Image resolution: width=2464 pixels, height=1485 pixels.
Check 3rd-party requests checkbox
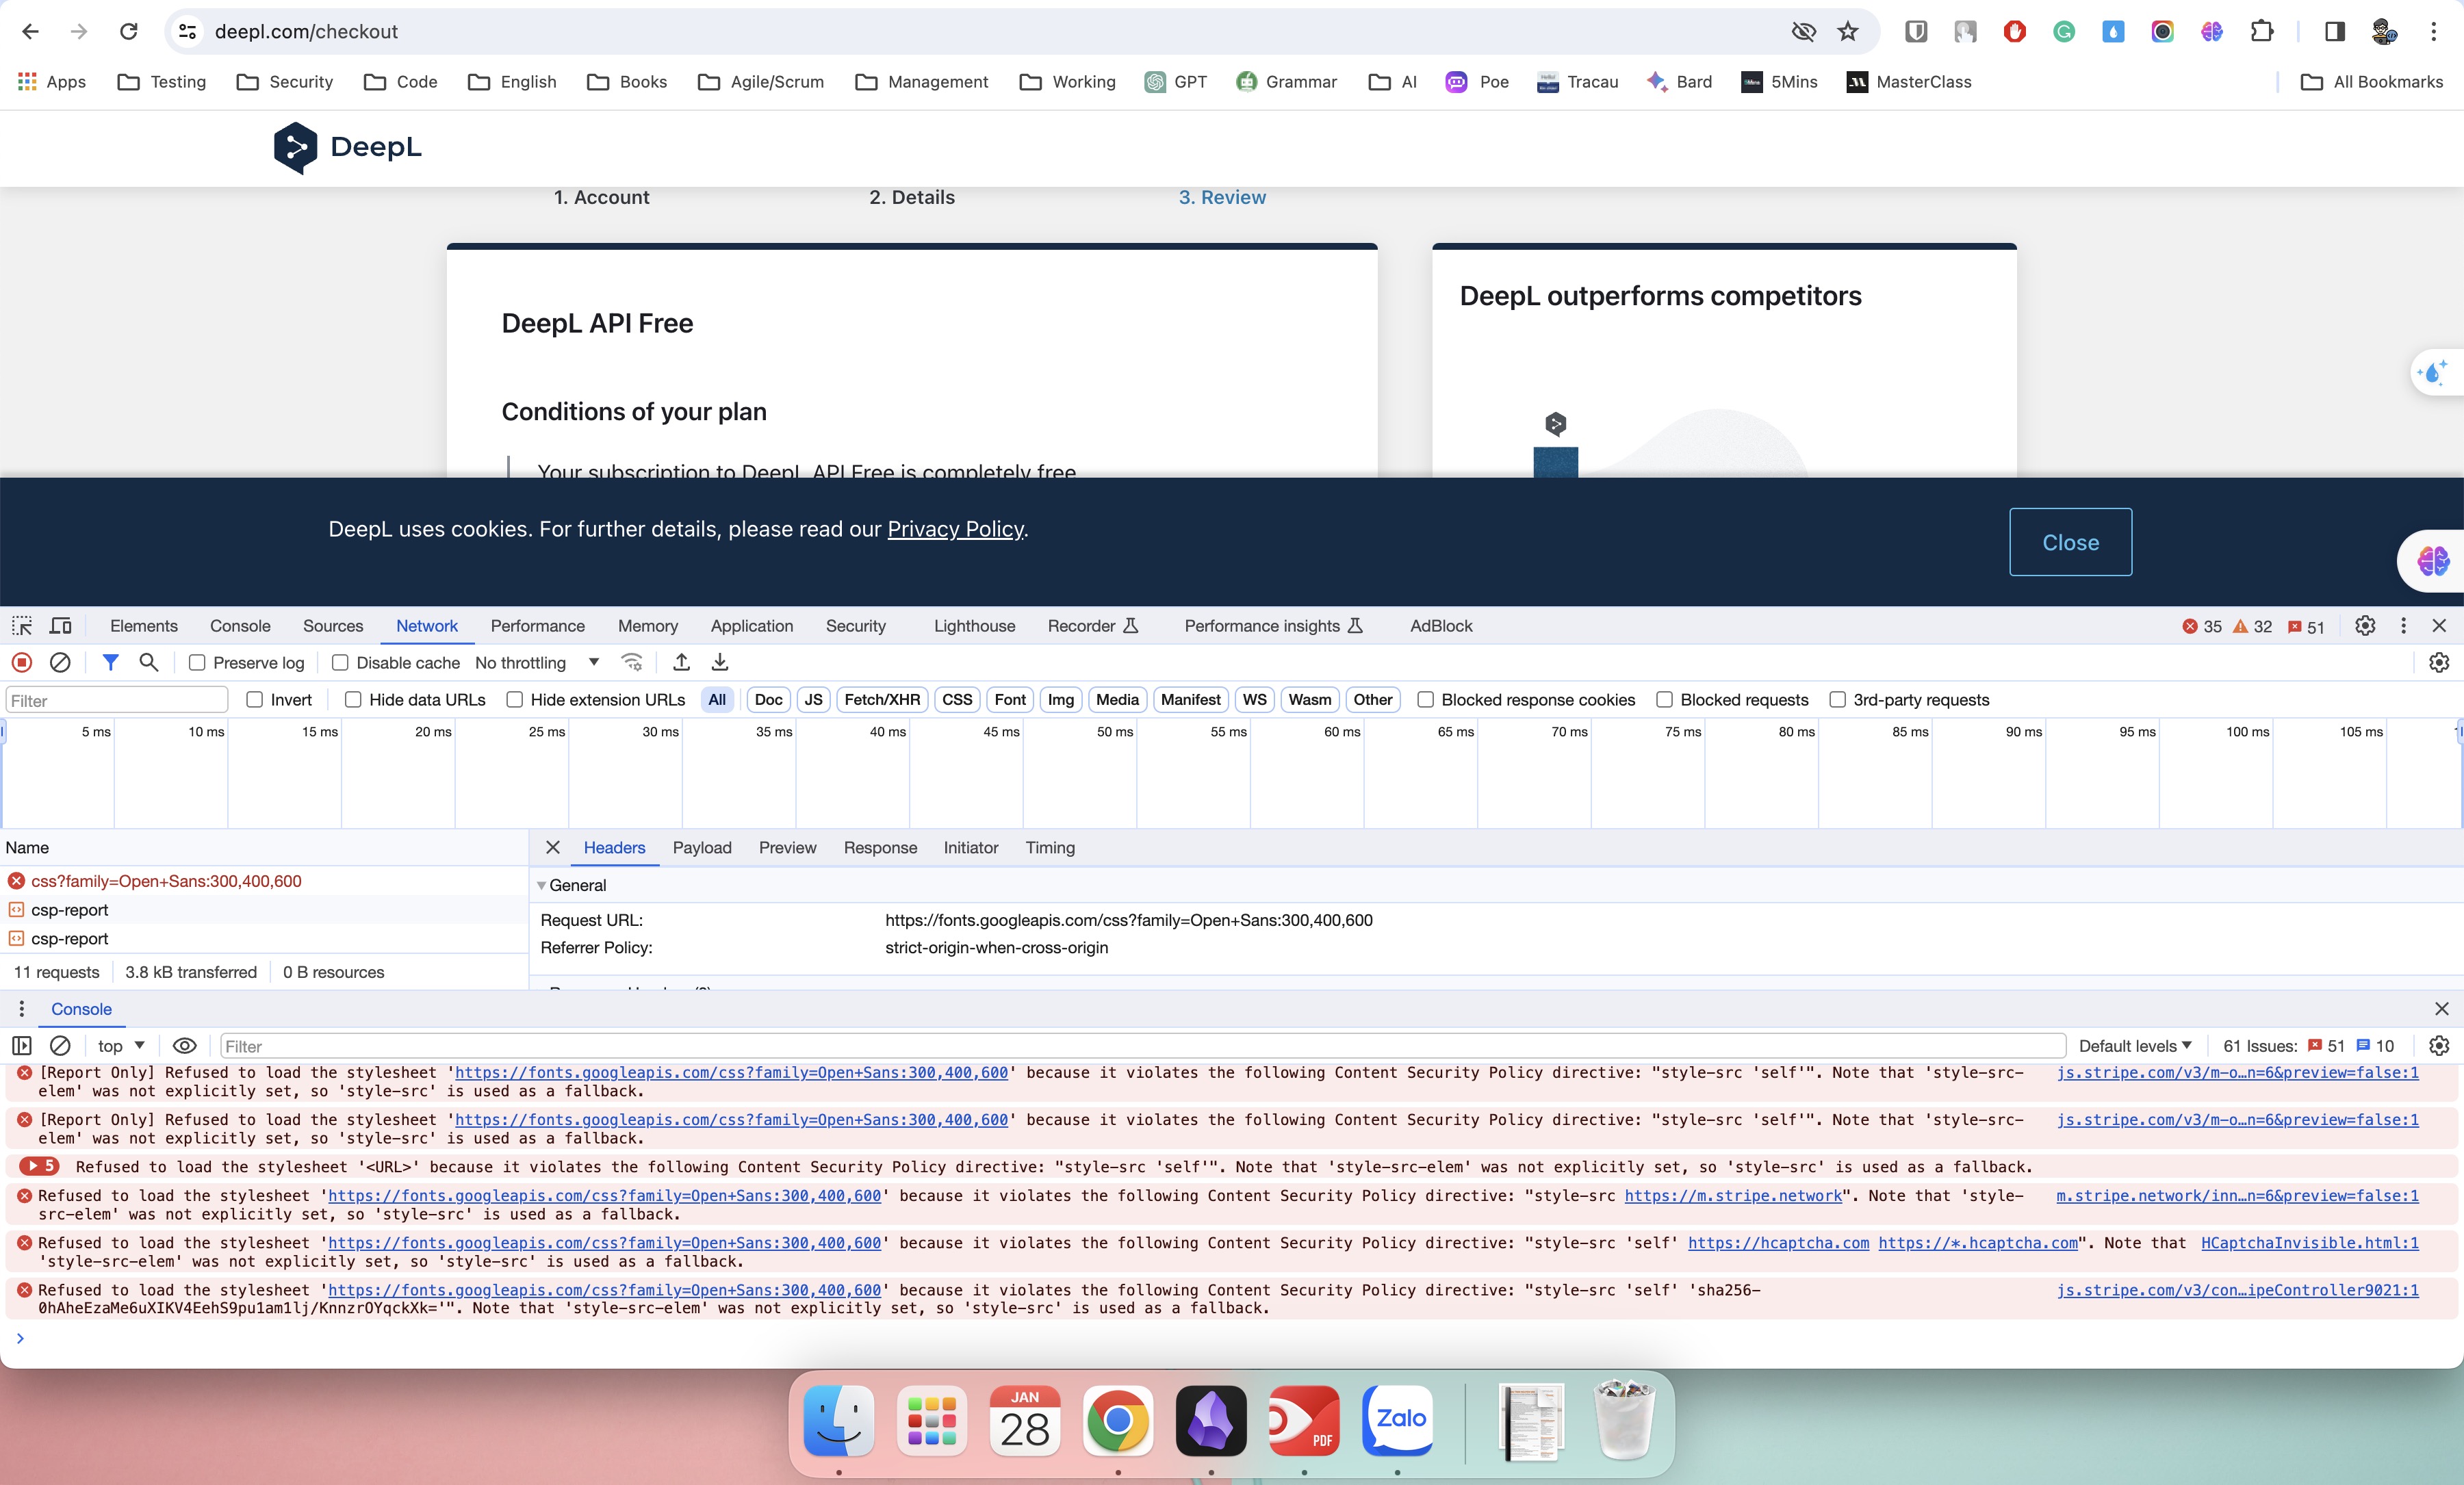click(x=1838, y=700)
